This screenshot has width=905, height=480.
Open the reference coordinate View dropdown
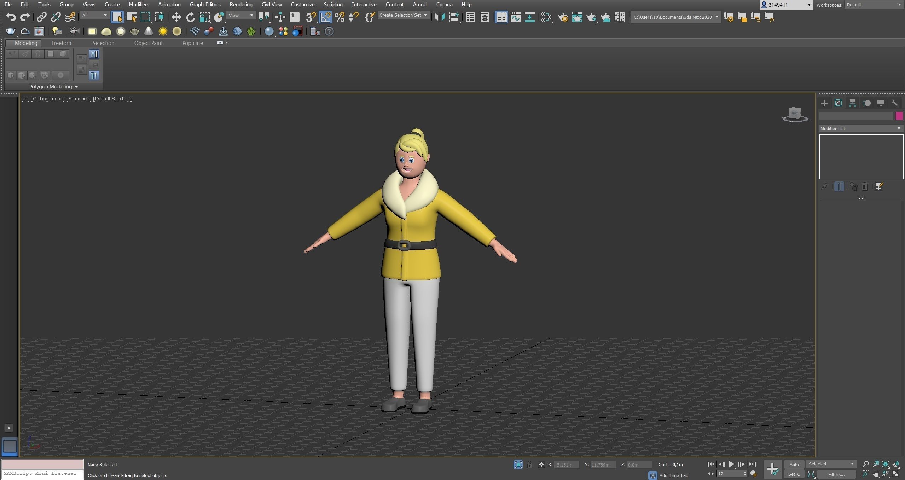(241, 15)
